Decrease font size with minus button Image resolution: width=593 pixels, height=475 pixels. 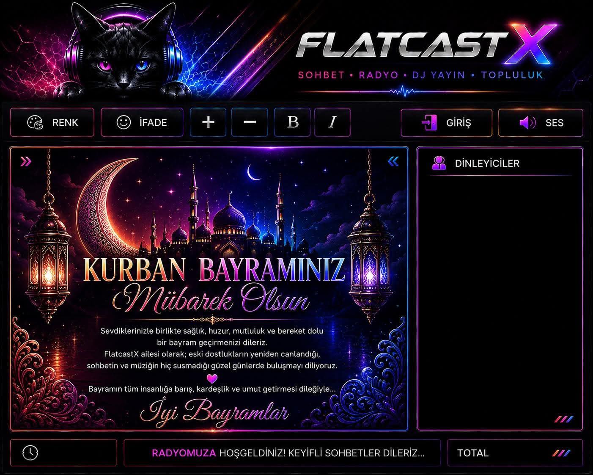250,122
